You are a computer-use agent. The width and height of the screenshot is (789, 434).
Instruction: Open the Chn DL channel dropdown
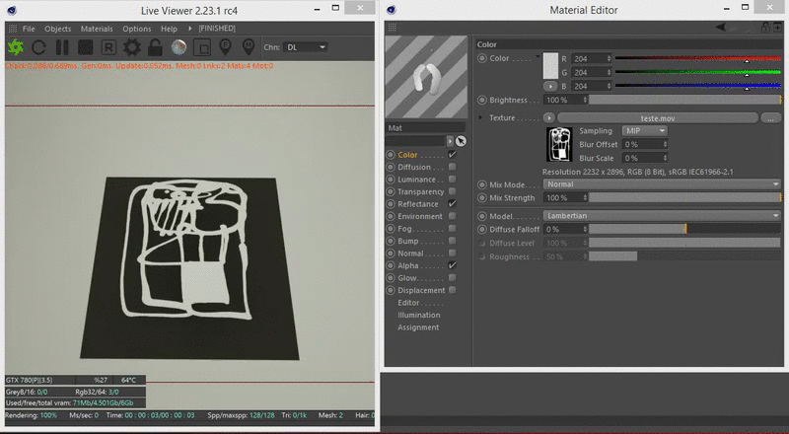click(x=306, y=47)
